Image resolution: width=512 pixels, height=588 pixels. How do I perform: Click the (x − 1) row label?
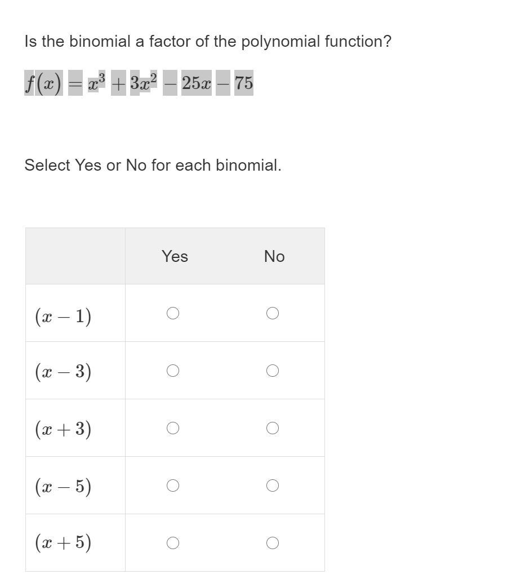pyautogui.click(x=63, y=315)
